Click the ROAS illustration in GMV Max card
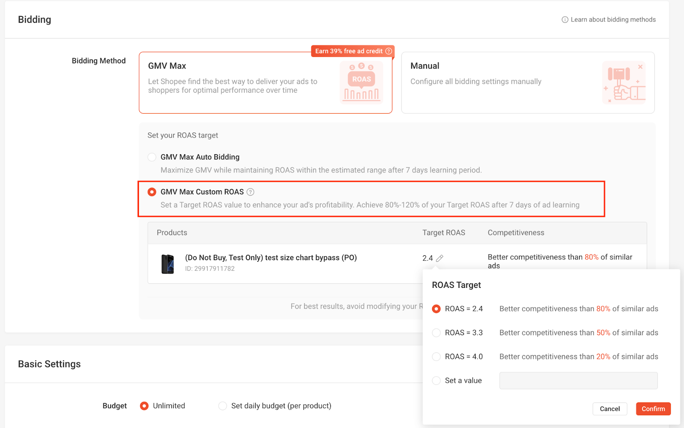The height and width of the screenshot is (428, 684). click(x=362, y=82)
